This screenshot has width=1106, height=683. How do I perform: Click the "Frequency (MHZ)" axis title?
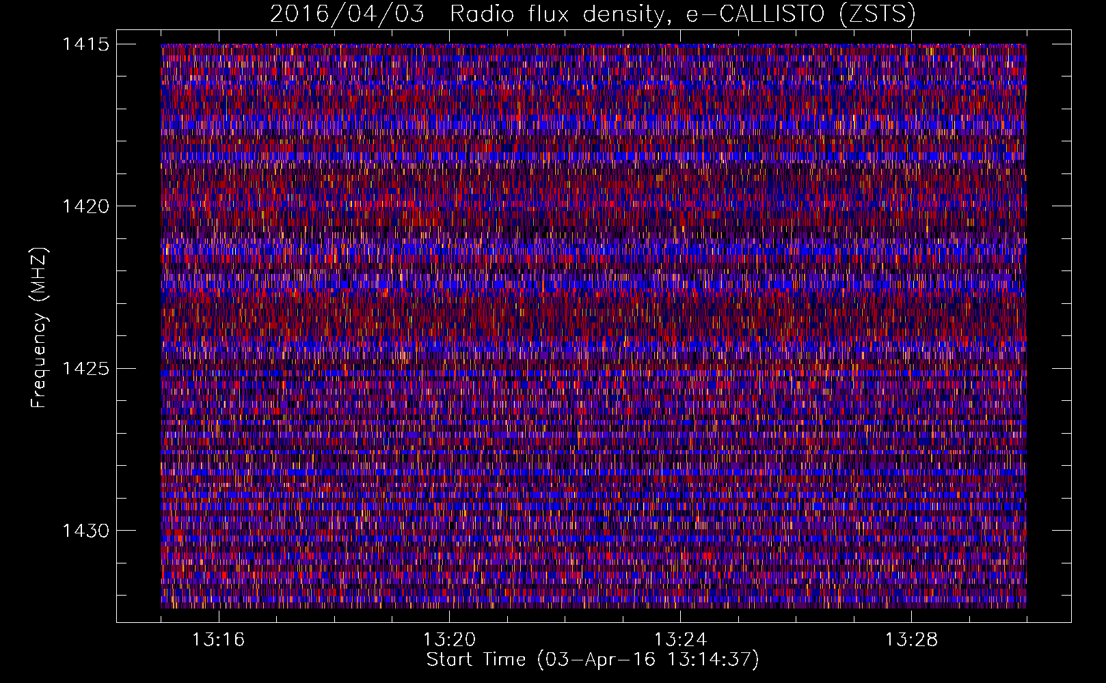tap(39, 328)
